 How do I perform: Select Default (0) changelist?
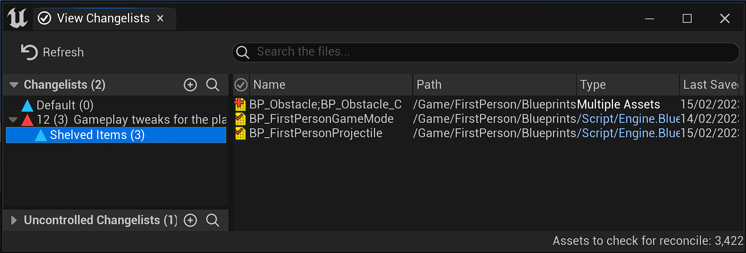65,105
